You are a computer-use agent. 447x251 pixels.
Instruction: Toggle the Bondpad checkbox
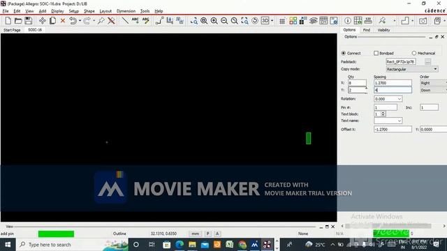(376, 53)
